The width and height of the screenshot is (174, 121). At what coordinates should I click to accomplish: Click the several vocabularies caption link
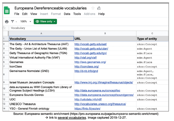72,118
